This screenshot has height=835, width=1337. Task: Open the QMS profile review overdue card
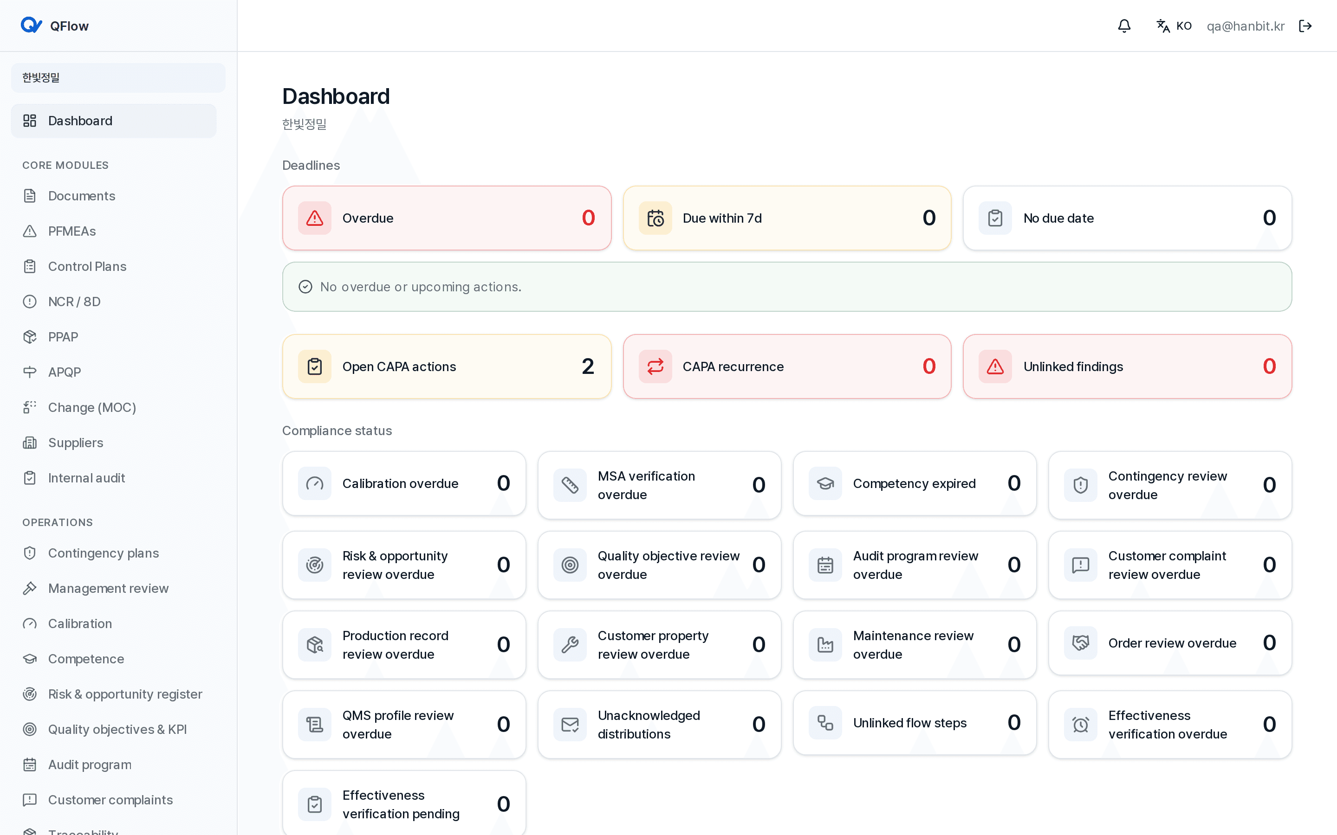click(404, 725)
